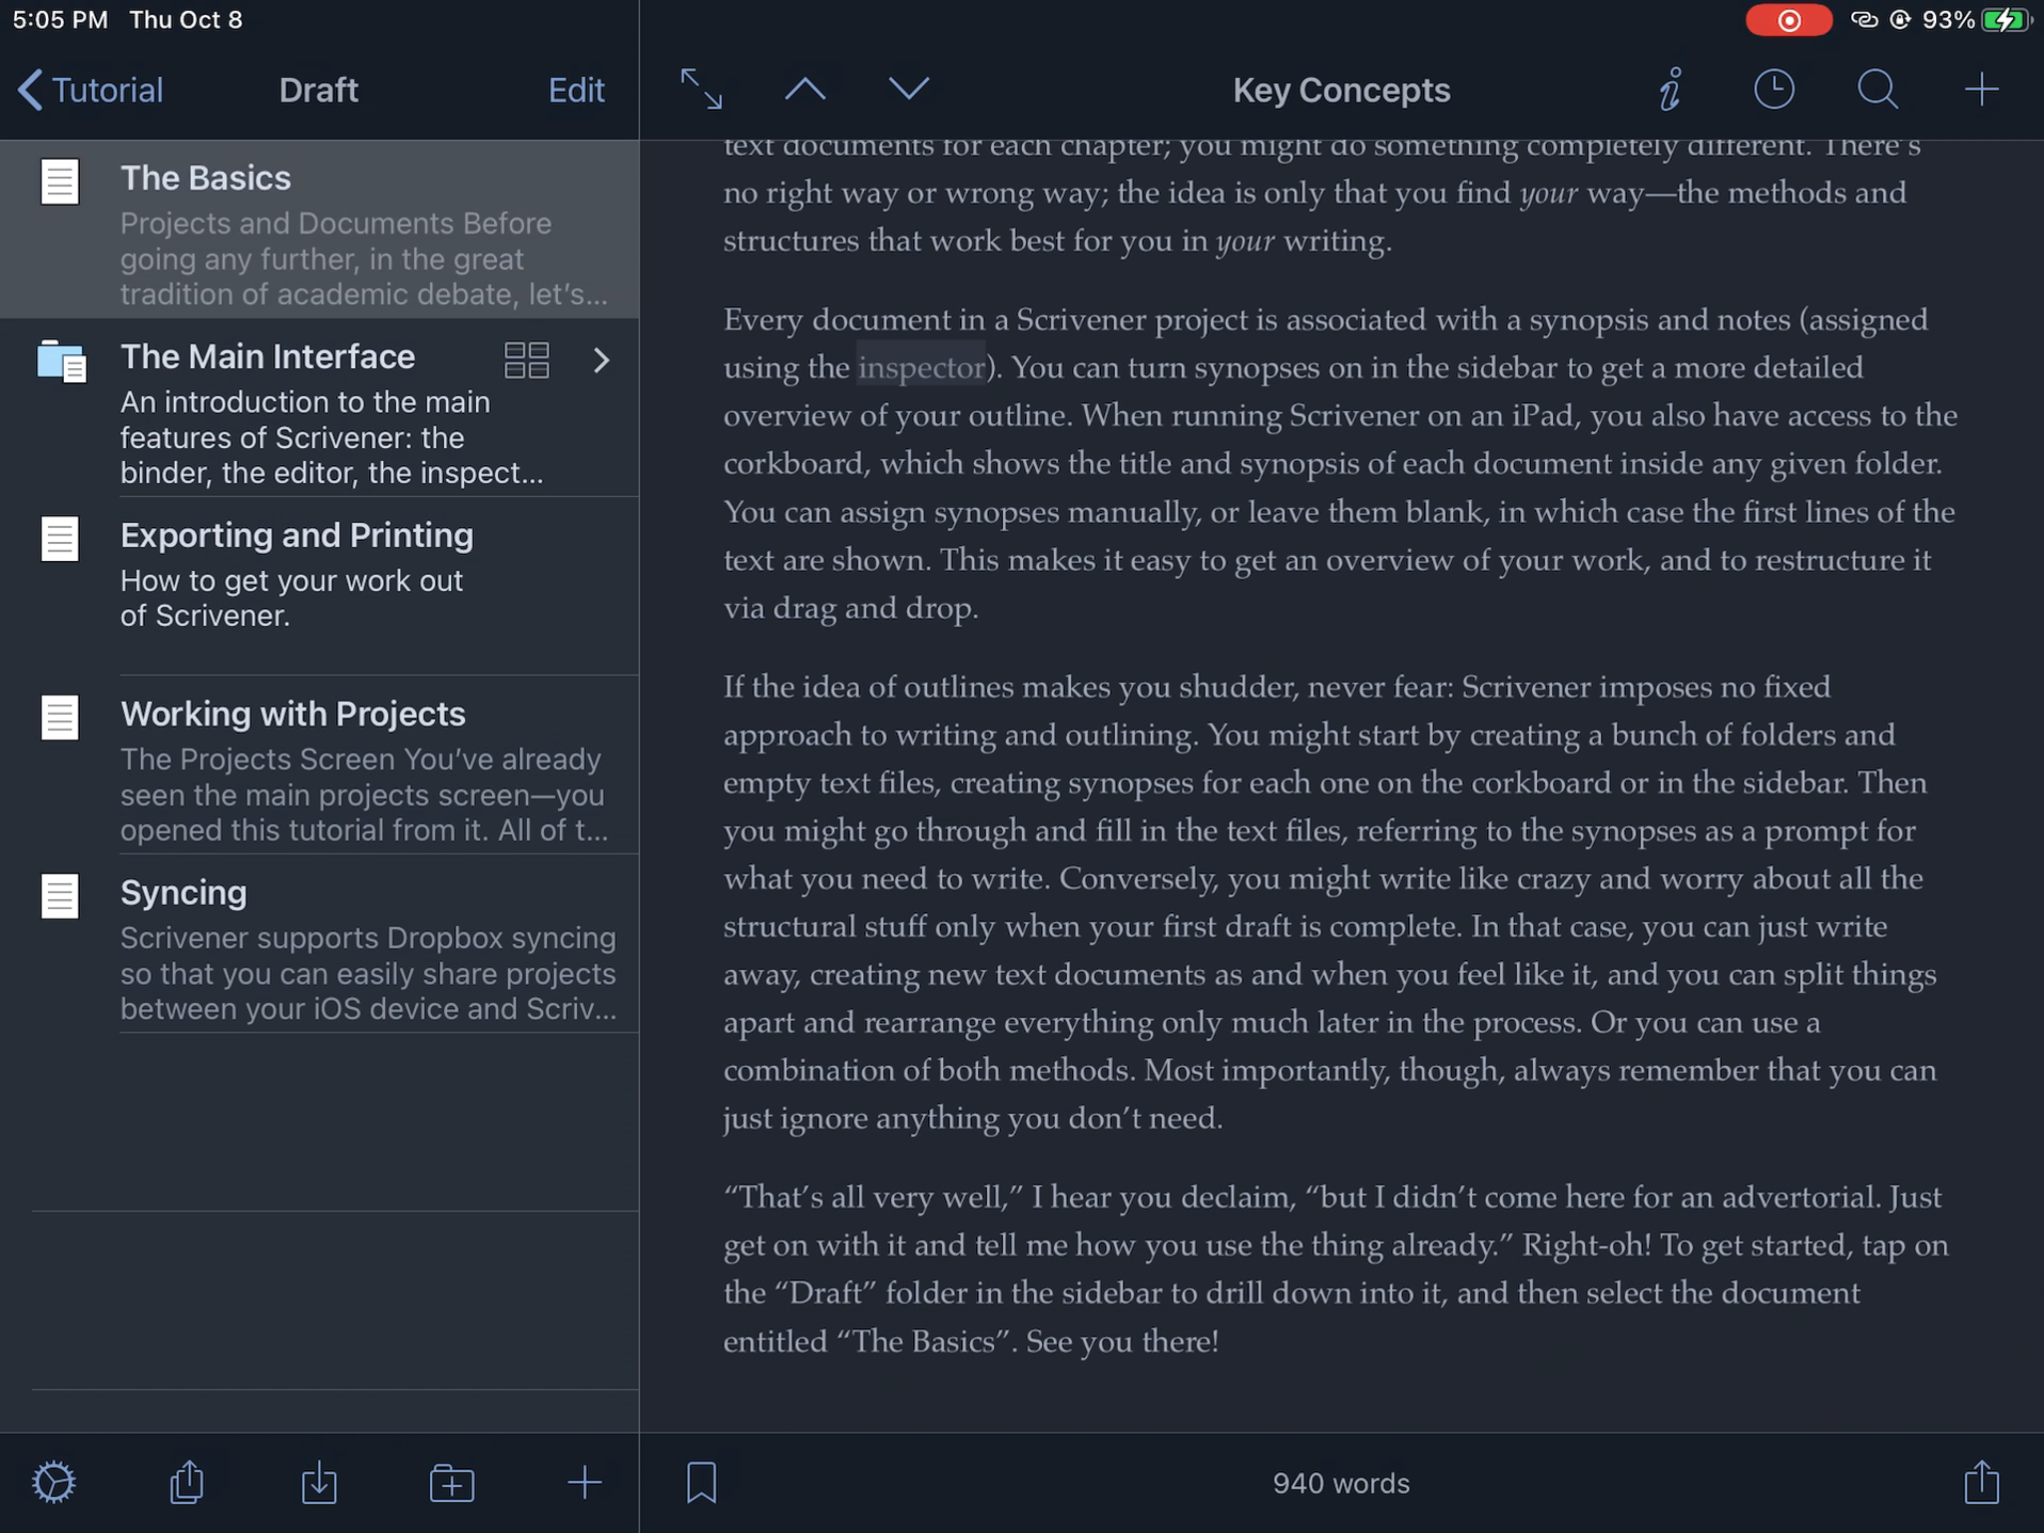
Task: Tap the red screen recording indicator
Action: click(x=1788, y=20)
